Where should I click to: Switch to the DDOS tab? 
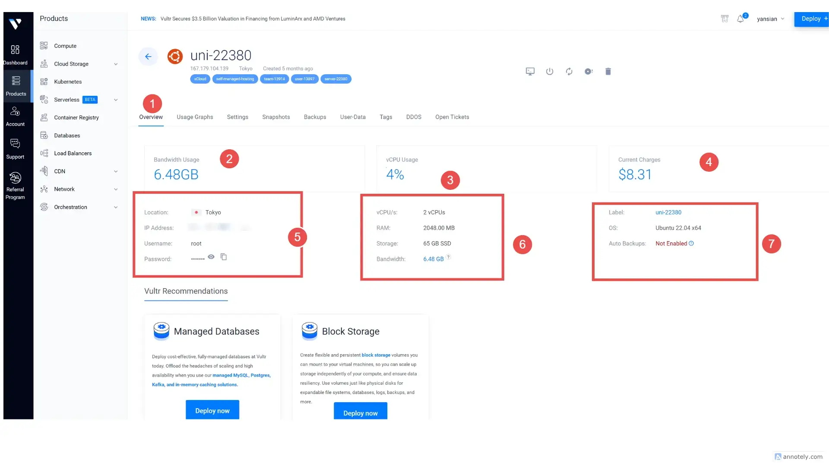(x=414, y=117)
